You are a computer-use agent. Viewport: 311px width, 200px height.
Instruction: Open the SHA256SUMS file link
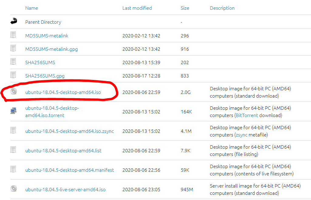pos(40,63)
